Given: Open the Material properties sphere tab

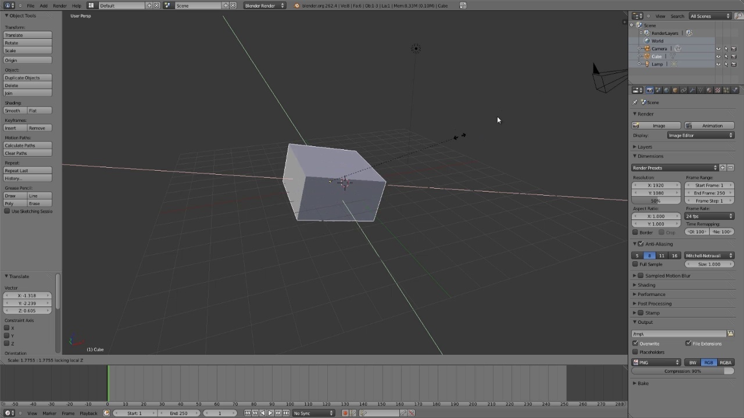Looking at the screenshot, I should [x=709, y=90].
